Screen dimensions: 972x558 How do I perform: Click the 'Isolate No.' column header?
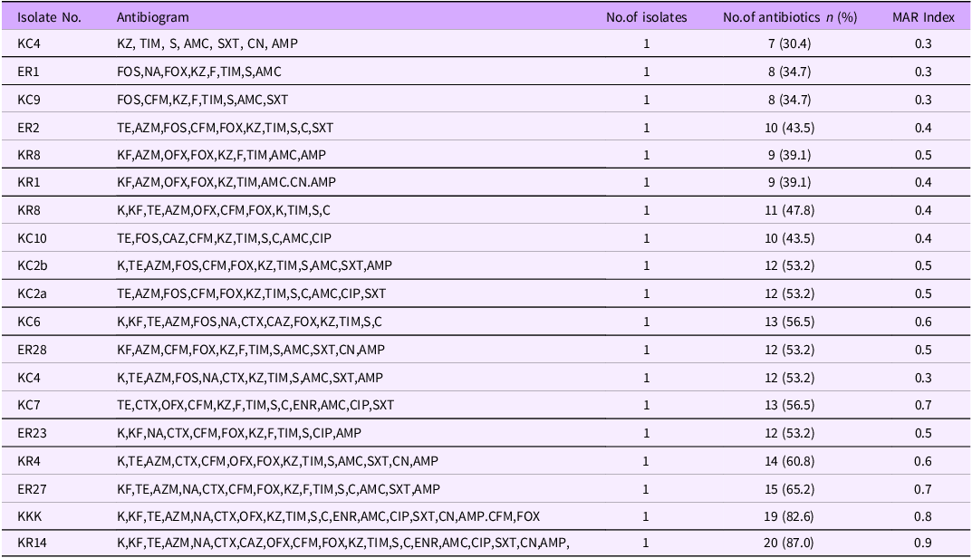[50, 17]
